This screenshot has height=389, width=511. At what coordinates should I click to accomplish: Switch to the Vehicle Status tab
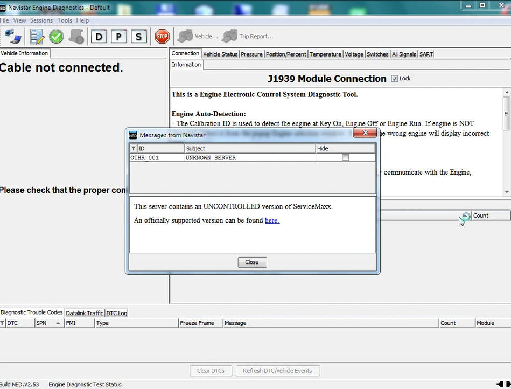pyautogui.click(x=220, y=54)
